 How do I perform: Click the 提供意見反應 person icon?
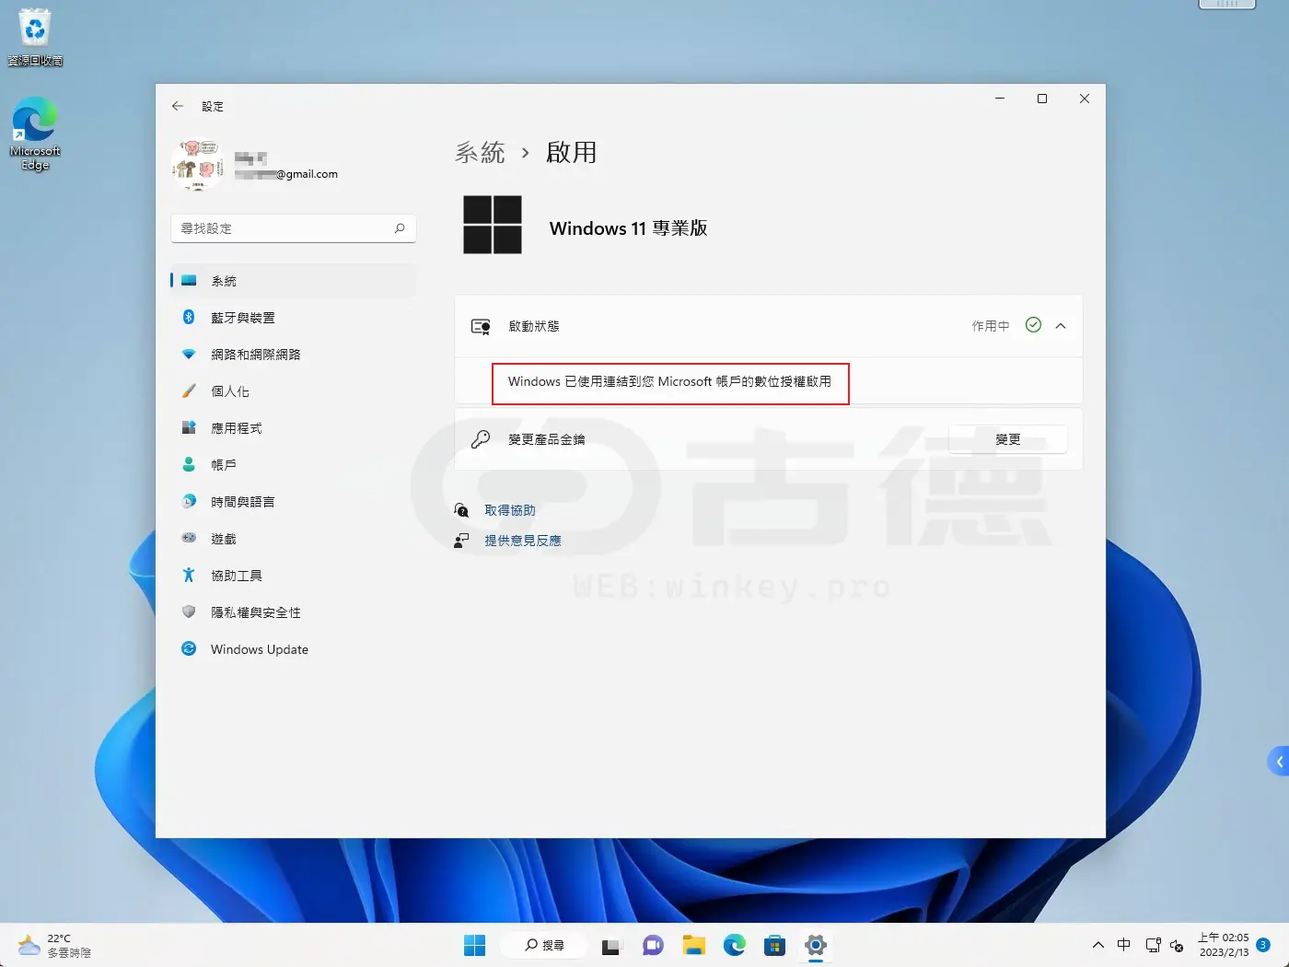click(x=462, y=541)
